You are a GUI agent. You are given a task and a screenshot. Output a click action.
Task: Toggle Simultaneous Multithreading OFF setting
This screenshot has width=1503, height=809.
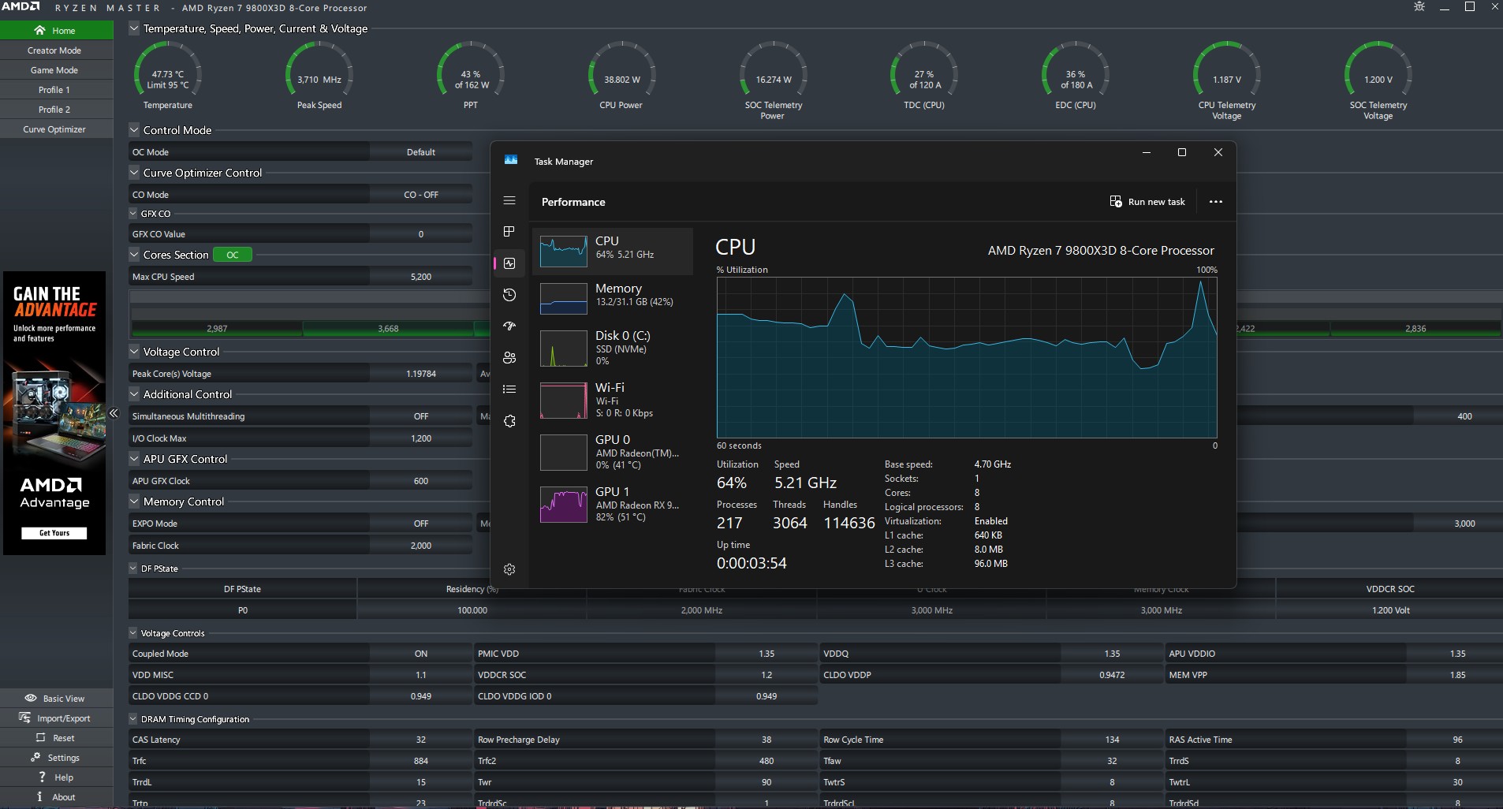(x=421, y=416)
